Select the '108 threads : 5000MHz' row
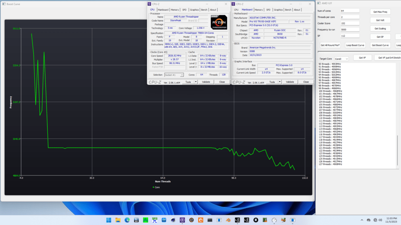This screenshot has height=225, width=401. (330, 113)
